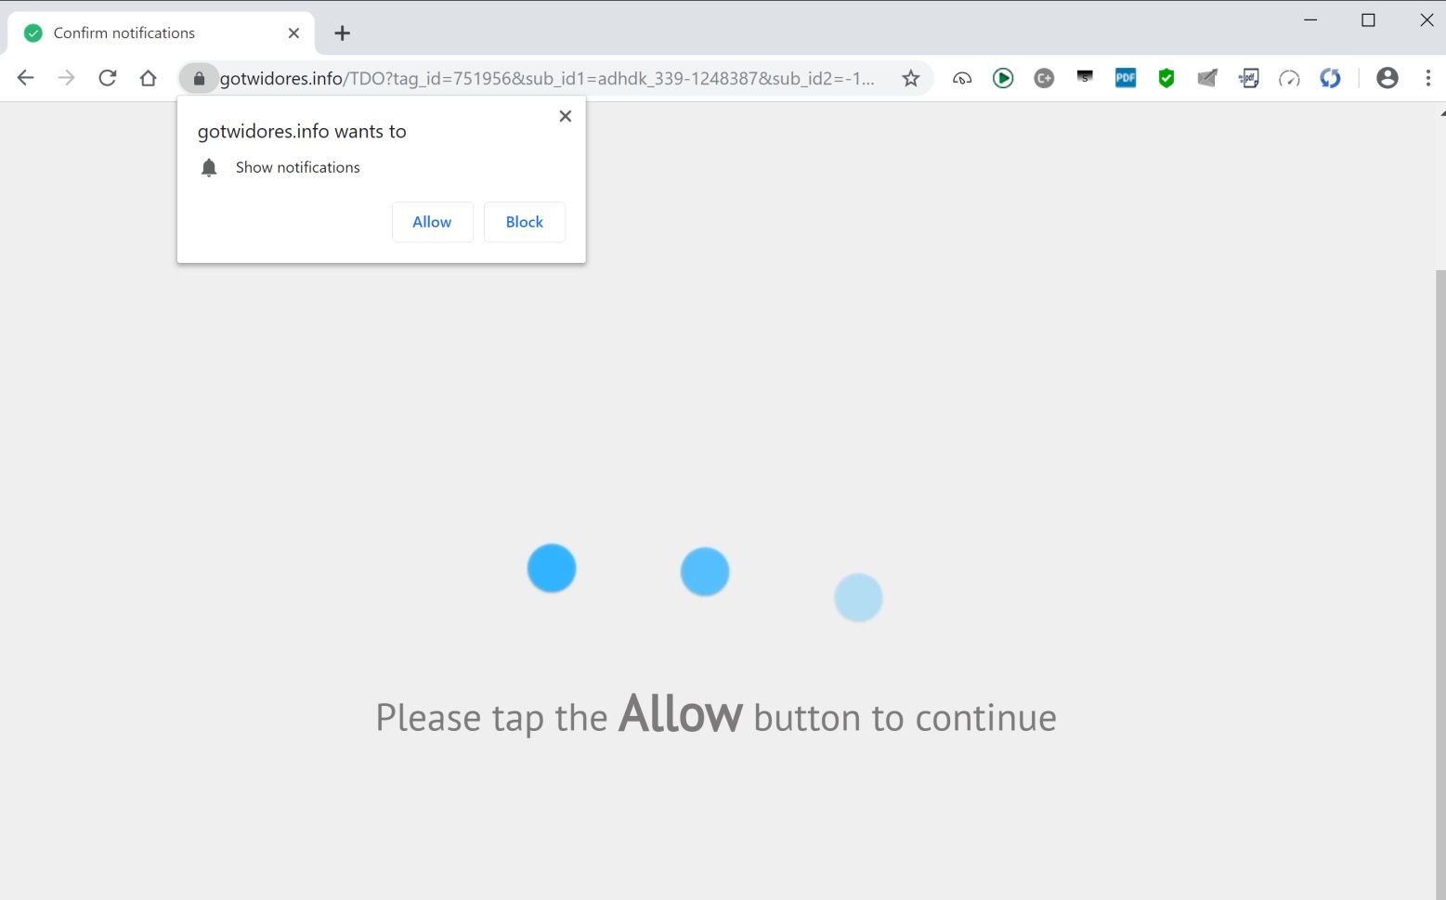Open Chrome's three-dot menu

pos(1428,78)
